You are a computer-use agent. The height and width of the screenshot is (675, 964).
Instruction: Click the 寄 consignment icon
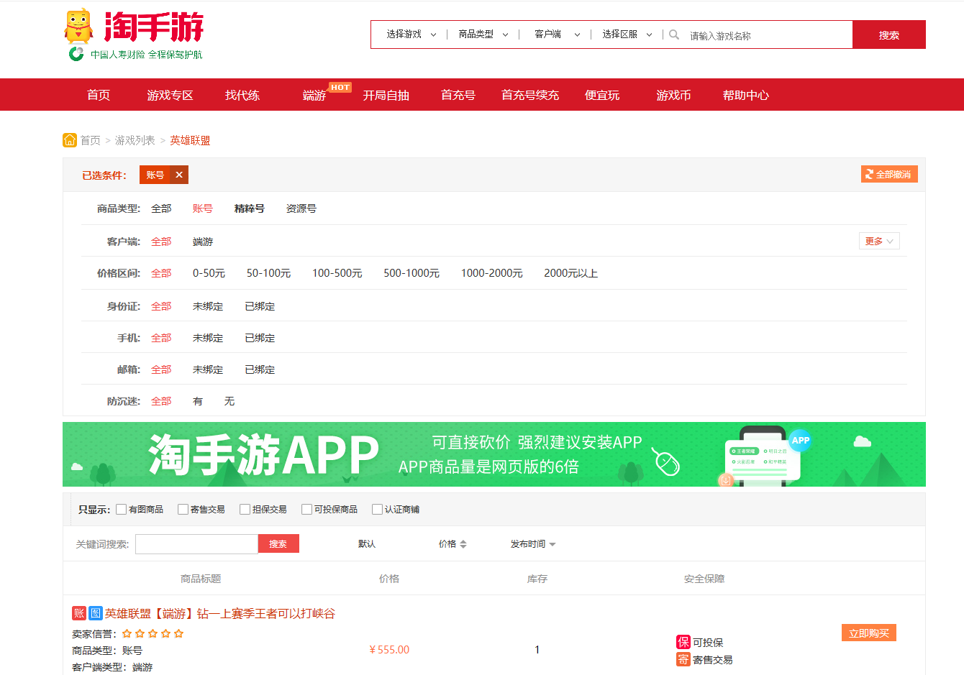683,659
